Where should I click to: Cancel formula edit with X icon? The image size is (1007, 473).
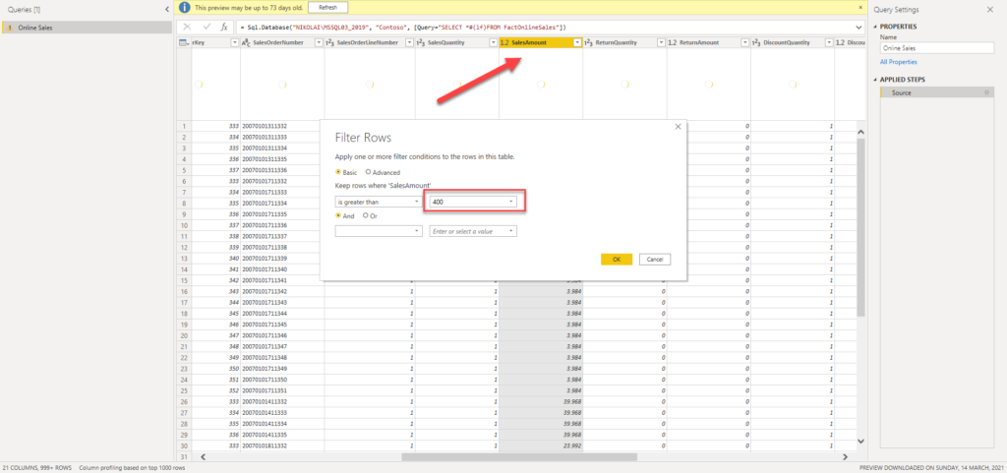(x=187, y=27)
